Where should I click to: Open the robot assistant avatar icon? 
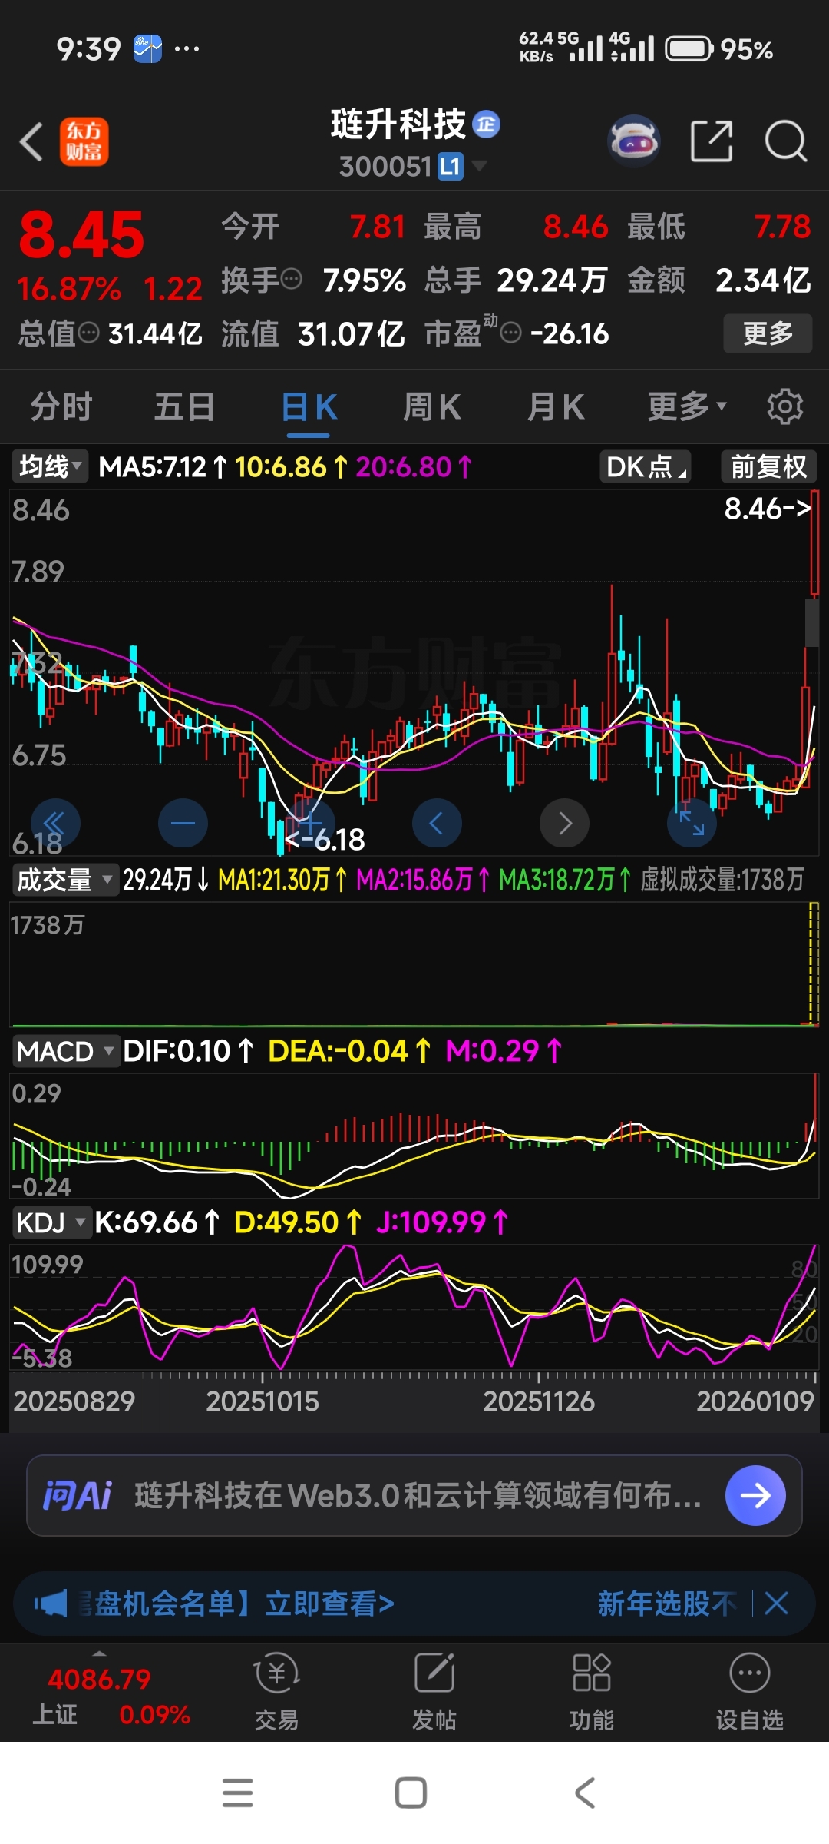pyautogui.click(x=634, y=141)
